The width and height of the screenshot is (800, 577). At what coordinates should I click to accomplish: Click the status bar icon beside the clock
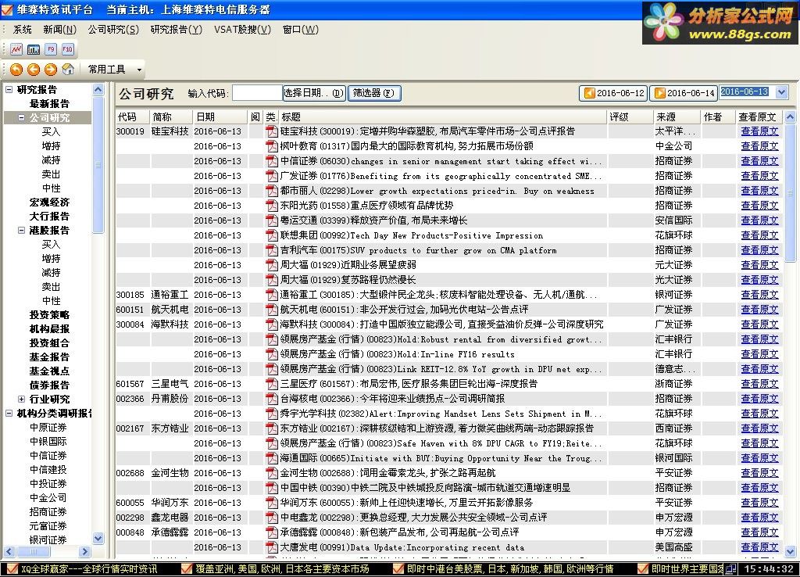730,569
